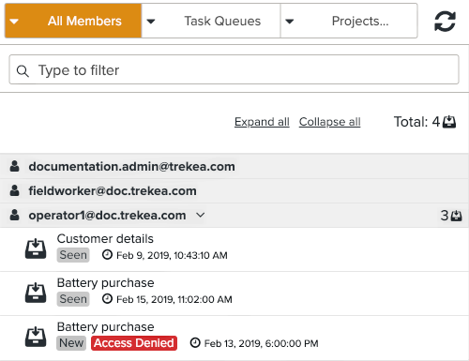Click the Total: 4 text

(x=416, y=122)
